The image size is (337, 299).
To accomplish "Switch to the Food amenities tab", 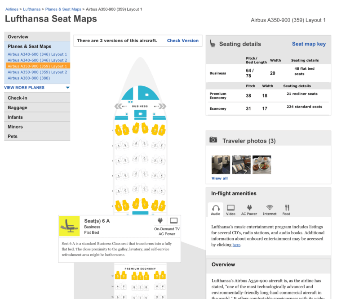I will tap(286, 210).
